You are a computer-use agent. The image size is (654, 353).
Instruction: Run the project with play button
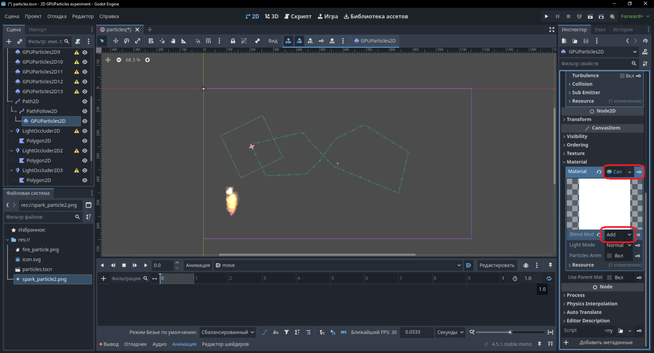(x=546, y=17)
